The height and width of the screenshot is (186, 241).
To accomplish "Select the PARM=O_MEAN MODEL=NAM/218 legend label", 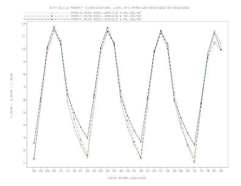I will [x=107, y=13].
